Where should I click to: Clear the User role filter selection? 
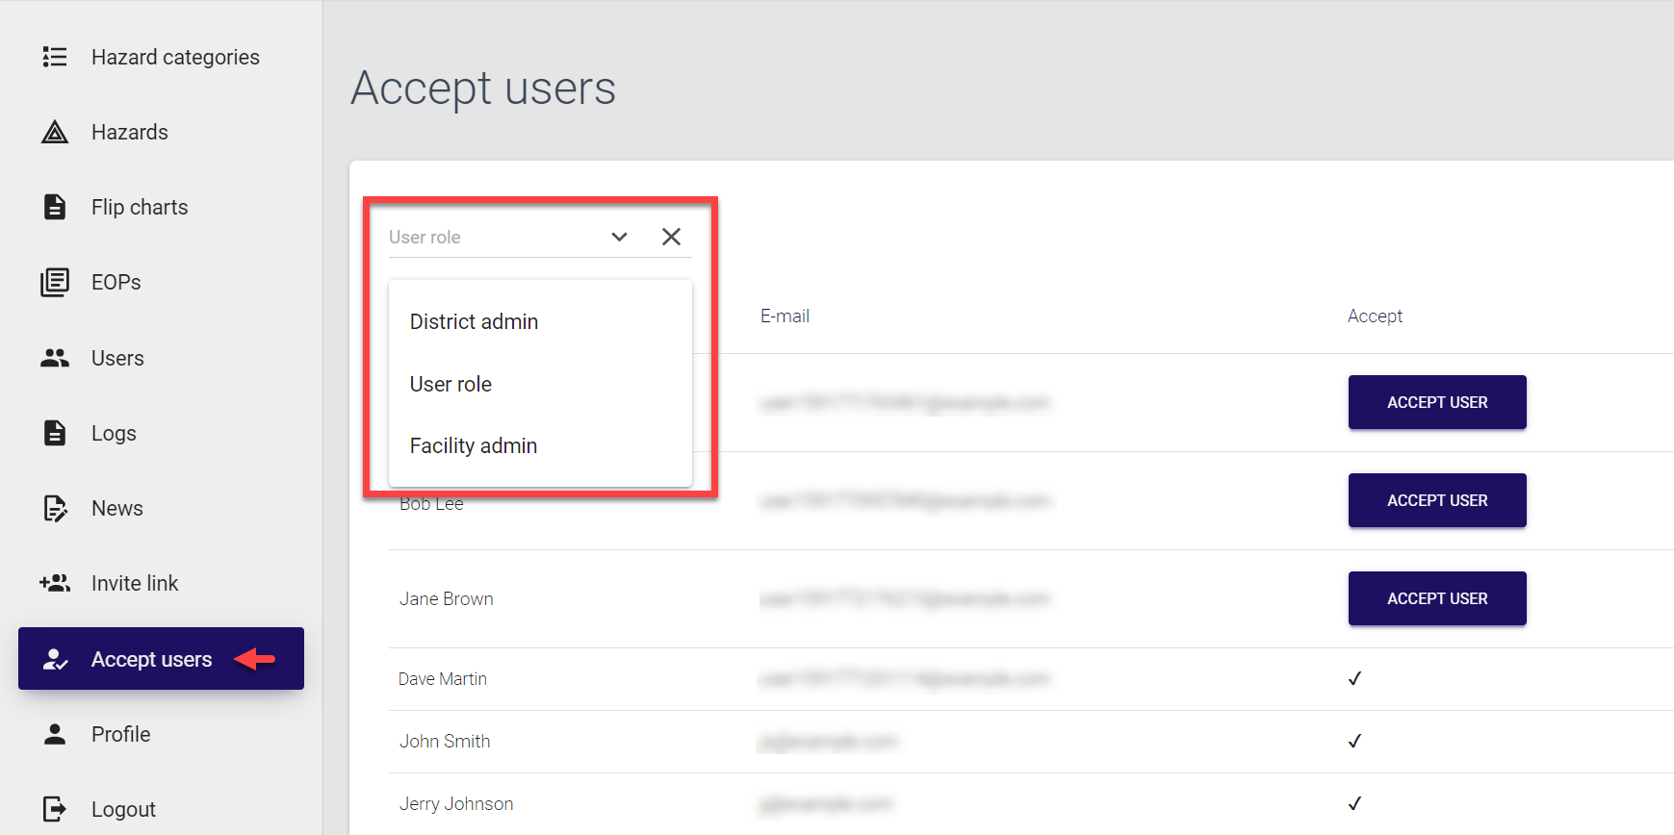pos(671,237)
